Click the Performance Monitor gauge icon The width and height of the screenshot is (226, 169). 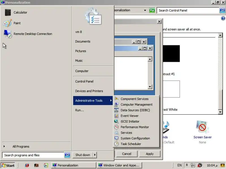116,127
